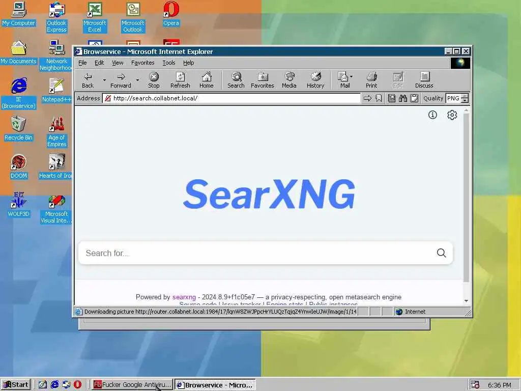Select the WOLF3D desktop icon
The width and height of the screenshot is (521, 391).
point(19,205)
